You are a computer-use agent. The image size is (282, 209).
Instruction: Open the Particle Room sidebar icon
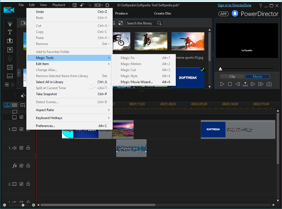point(10,23)
